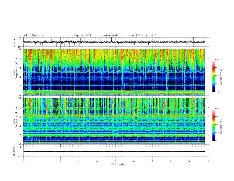Click the "Time (min)" axis title
Image resolution: width=234 pixels, height=181 pixels.
[118, 164]
